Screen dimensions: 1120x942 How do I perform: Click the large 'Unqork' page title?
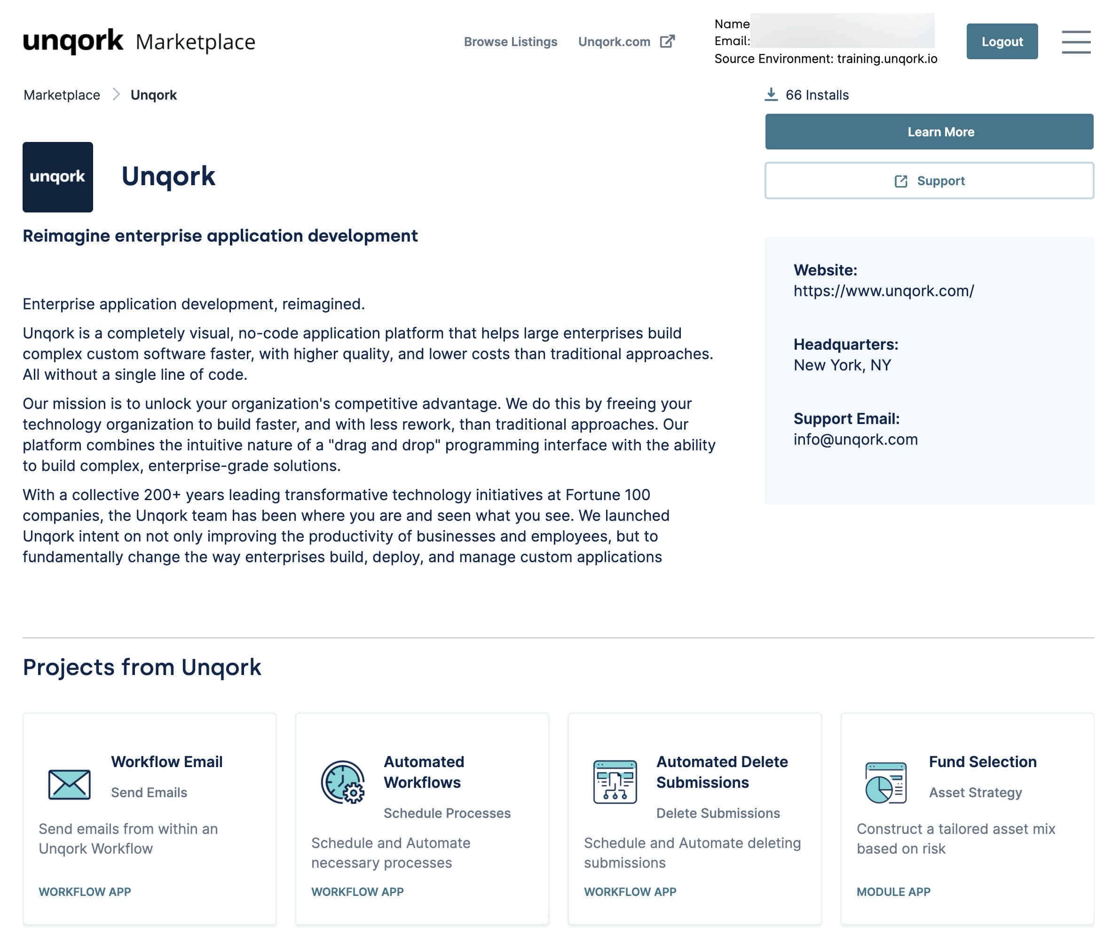tap(168, 177)
